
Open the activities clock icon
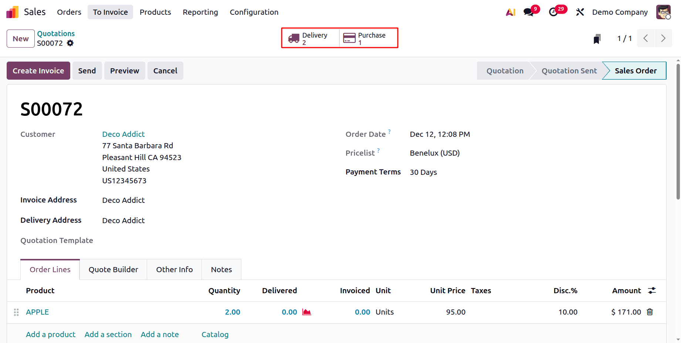click(553, 12)
